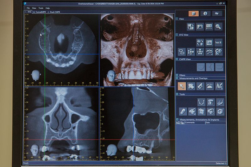Image resolution: width=251 pixels, height=167 pixels.
Task: Click the Ready status text
Action: click(26, 163)
